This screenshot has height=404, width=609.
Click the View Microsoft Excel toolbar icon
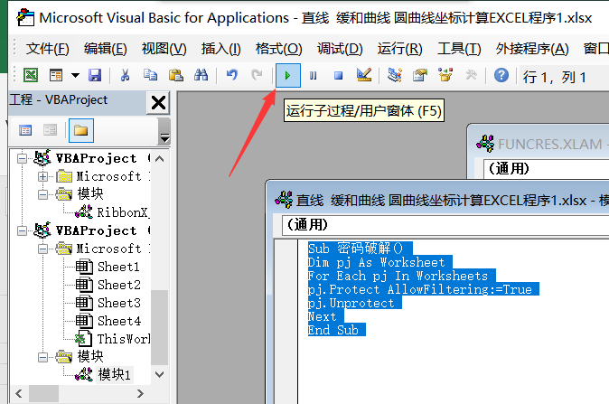(31, 75)
